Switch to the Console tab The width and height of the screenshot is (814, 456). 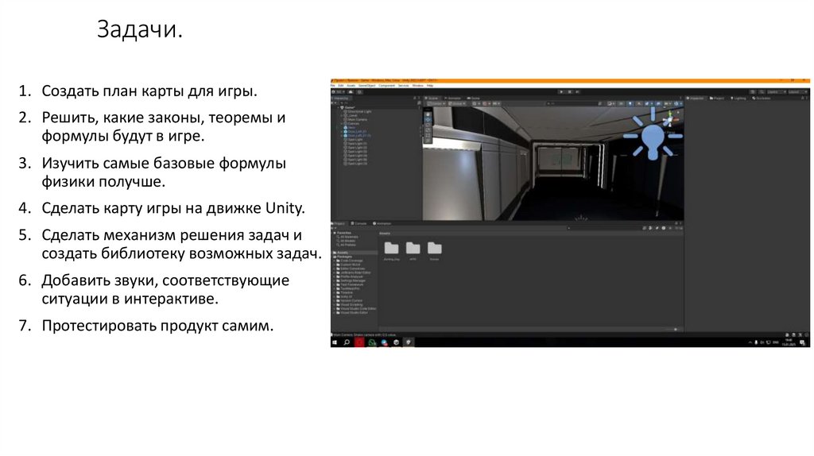click(x=359, y=223)
